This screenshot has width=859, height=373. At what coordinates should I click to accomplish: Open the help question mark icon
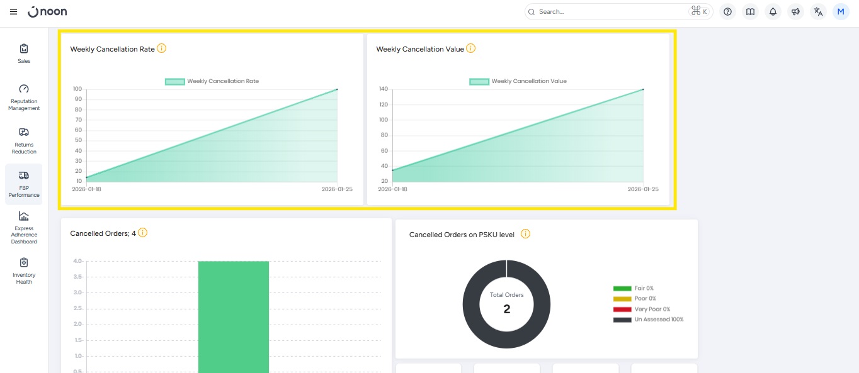(727, 12)
